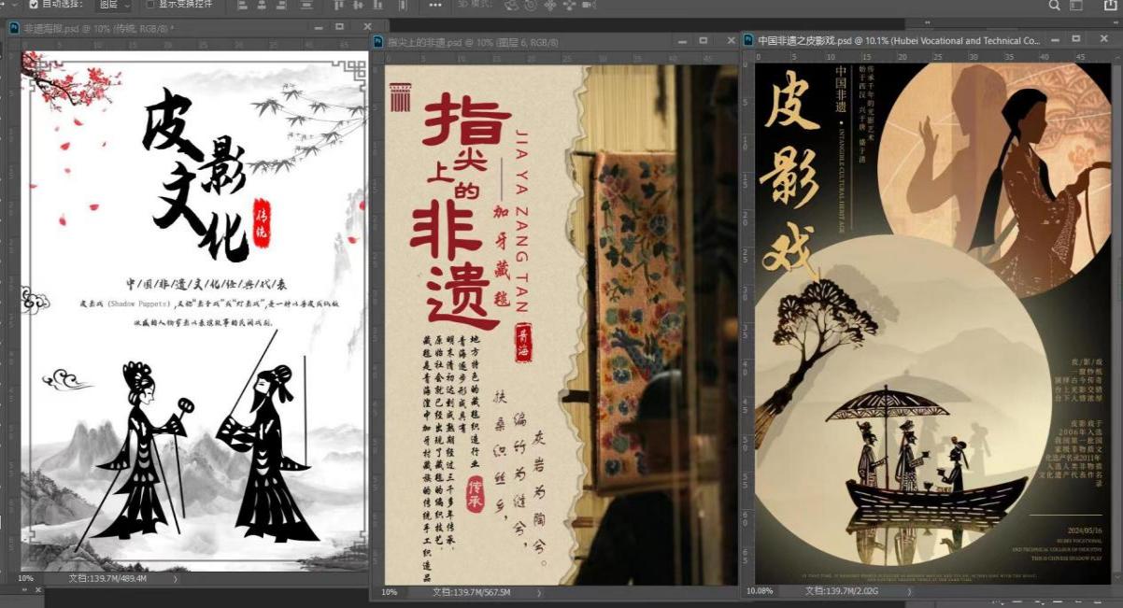Select the 3D camera video icon
This screenshot has height=608, width=1123.
click(x=589, y=6)
